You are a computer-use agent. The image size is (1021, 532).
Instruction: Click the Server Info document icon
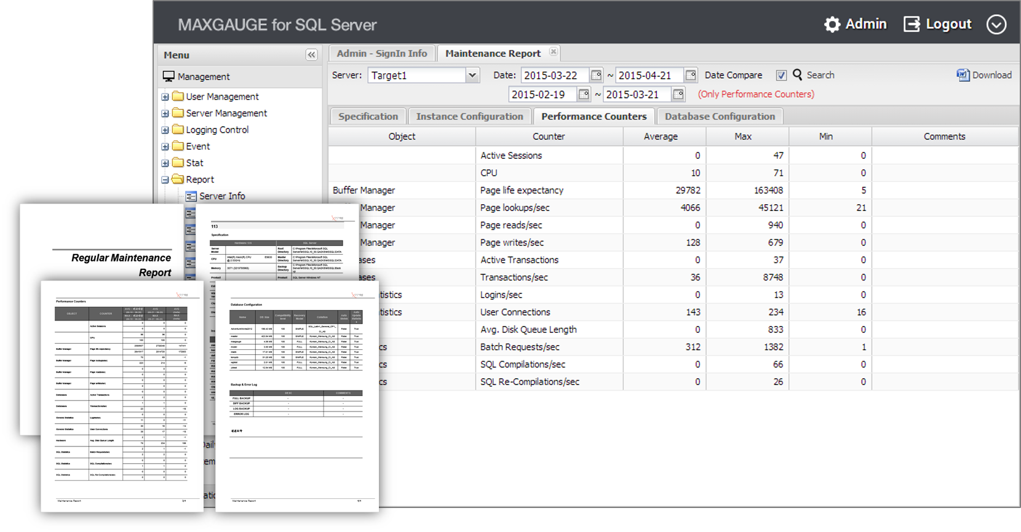pyautogui.click(x=191, y=196)
